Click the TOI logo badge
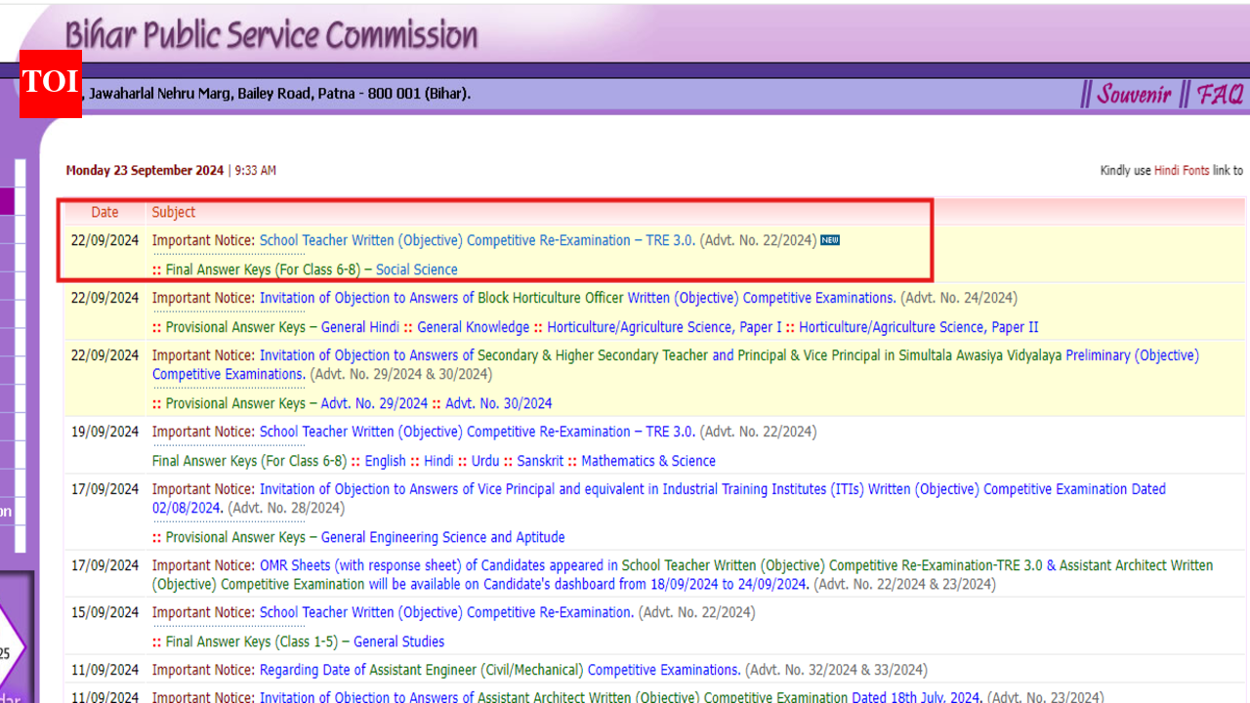This screenshot has height=703, width=1250. coord(50,83)
